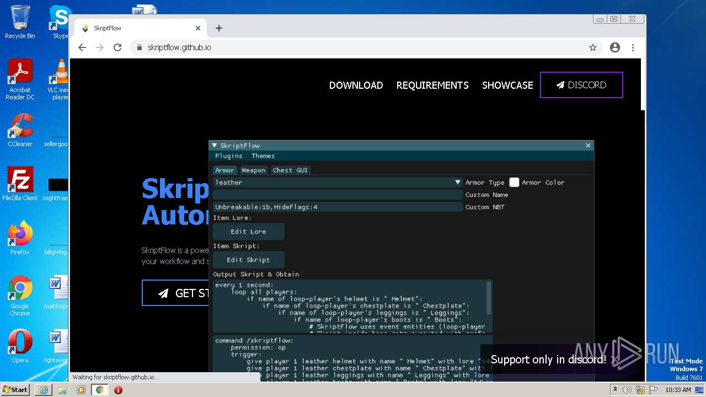Viewport: 706px width, 397px height.
Task: Click red Opera-style icon in taskbar
Action: click(118, 390)
